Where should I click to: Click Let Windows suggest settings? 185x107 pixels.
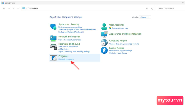point(121,51)
